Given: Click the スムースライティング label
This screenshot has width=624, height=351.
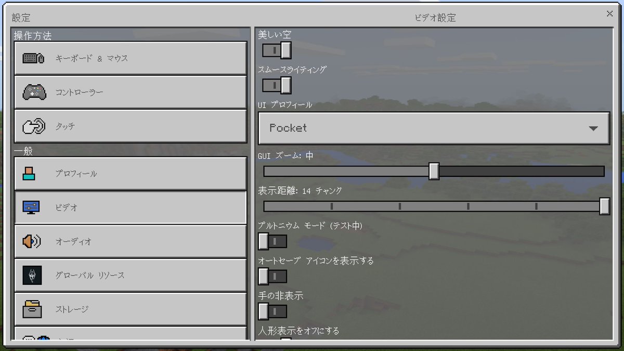Looking at the screenshot, I should click(292, 69).
